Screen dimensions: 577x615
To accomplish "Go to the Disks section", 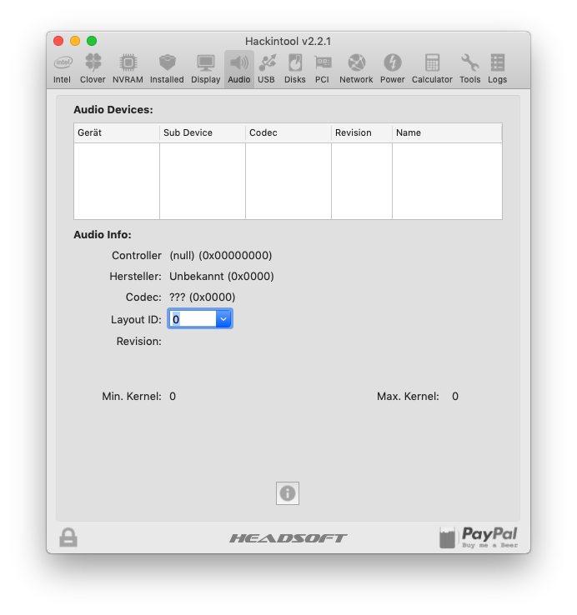I will 295,69.
